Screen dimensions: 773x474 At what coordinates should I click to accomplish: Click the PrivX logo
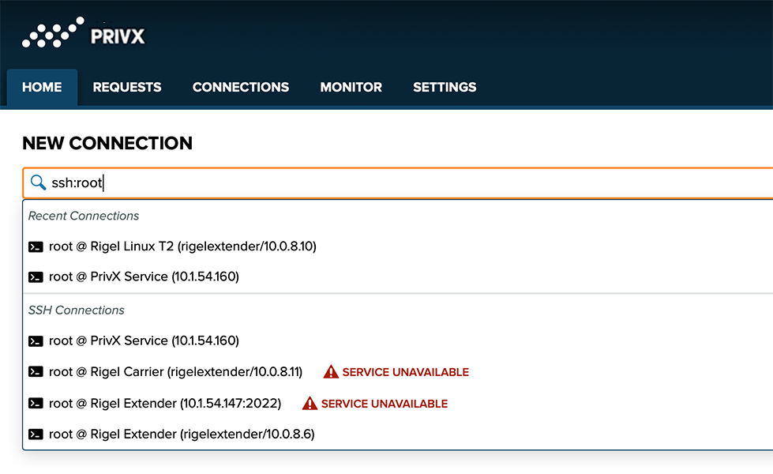[x=84, y=32]
